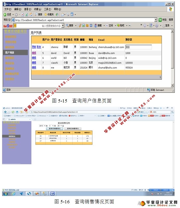Open the 查看(V) menu in IE
The width and height of the screenshot is (180, 208).
tap(28, 9)
